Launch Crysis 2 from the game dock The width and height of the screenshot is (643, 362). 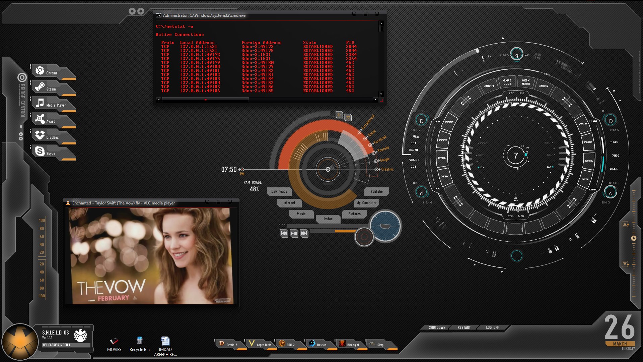pyautogui.click(x=230, y=344)
